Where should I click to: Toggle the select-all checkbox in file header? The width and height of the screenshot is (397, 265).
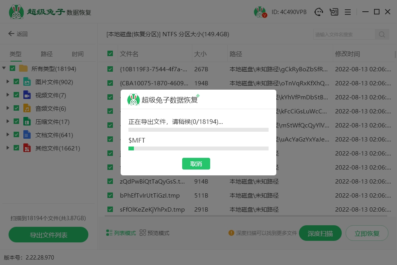tap(110, 54)
